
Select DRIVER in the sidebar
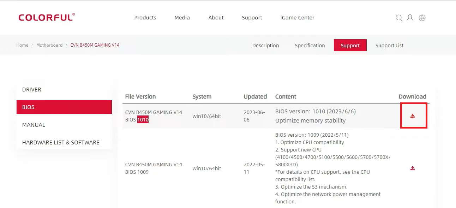32,90
